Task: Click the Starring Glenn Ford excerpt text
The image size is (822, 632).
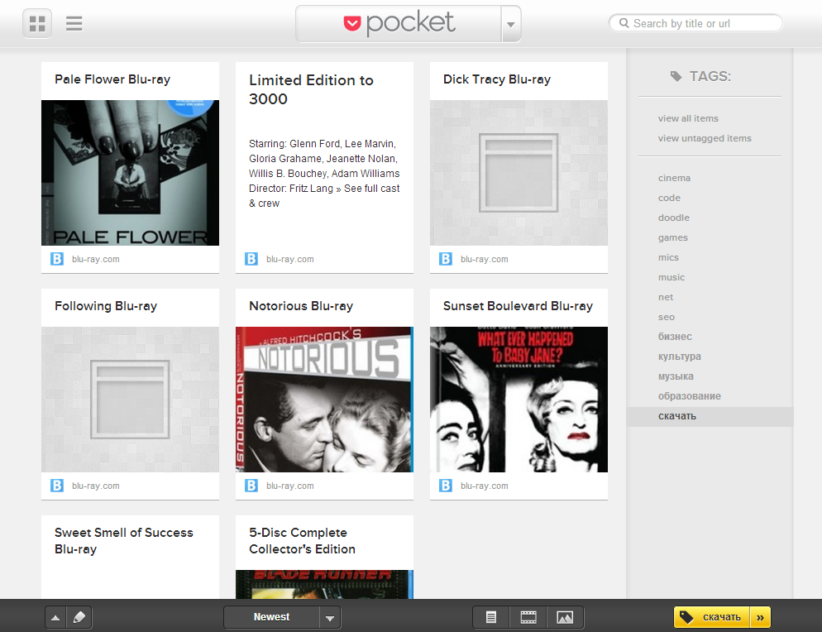Action: coord(324,174)
